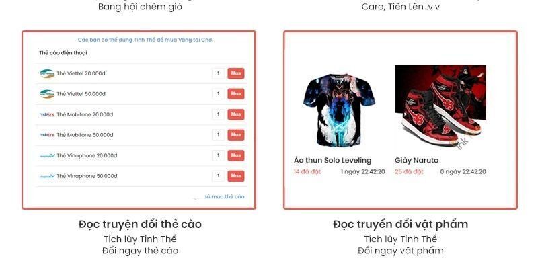
Task: Click the Áo thun Solo Leveling title
Action: pyautogui.click(x=332, y=160)
